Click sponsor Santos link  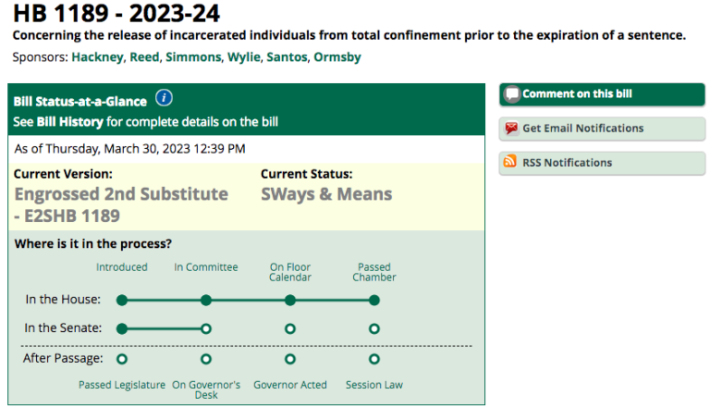(x=287, y=57)
